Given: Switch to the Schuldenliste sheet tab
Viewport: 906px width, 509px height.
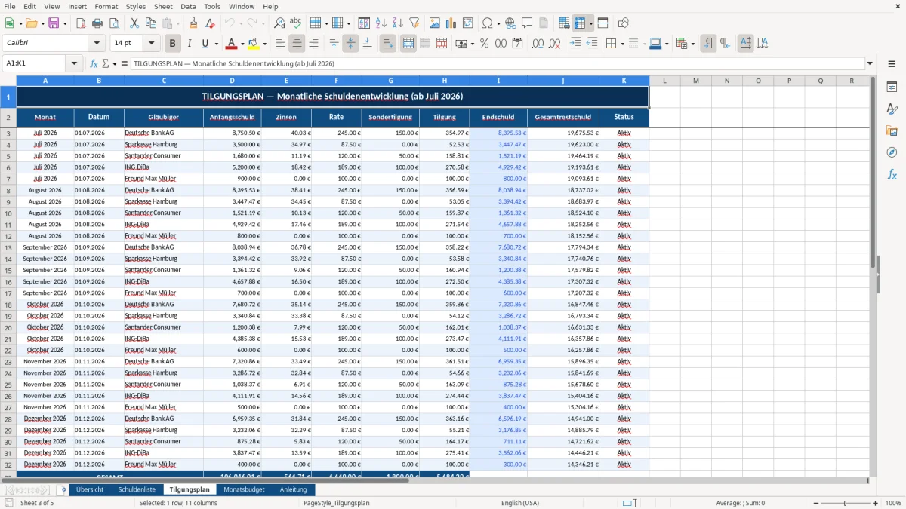Looking at the screenshot, I should [137, 489].
